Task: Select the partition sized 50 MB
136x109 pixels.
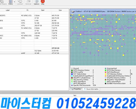Action: [x=34, y=20]
